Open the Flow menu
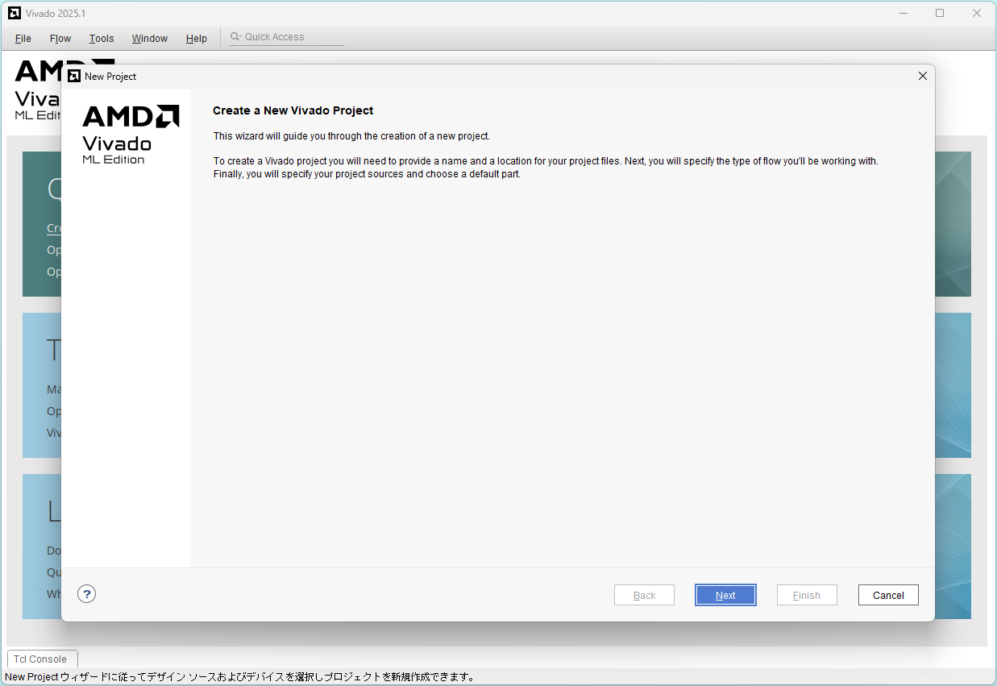The width and height of the screenshot is (997, 686). tap(60, 38)
